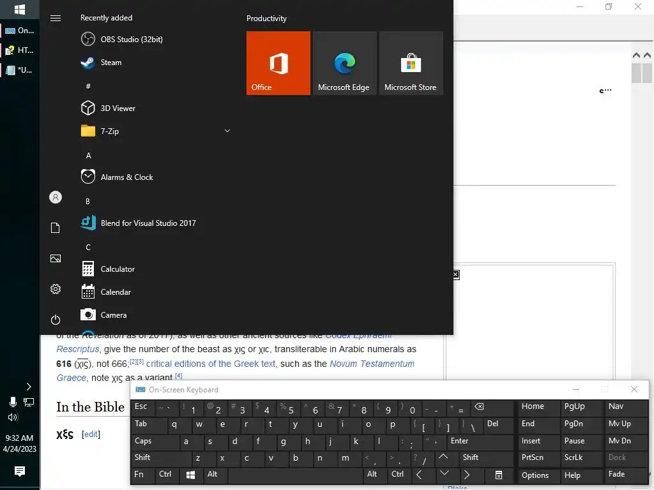
Task: Jump to the C letter header
Action: tap(88, 247)
